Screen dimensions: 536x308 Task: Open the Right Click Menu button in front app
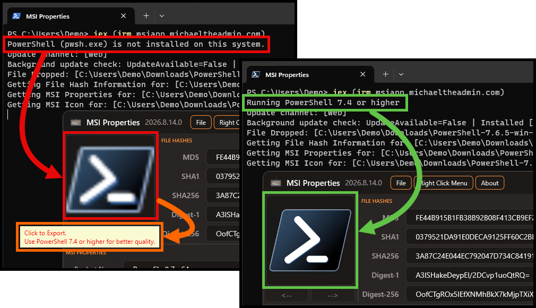pyautogui.click(x=443, y=183)
